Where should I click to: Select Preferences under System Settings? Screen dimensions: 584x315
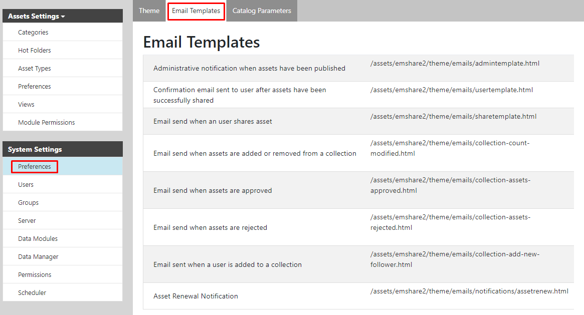point(35,166)
